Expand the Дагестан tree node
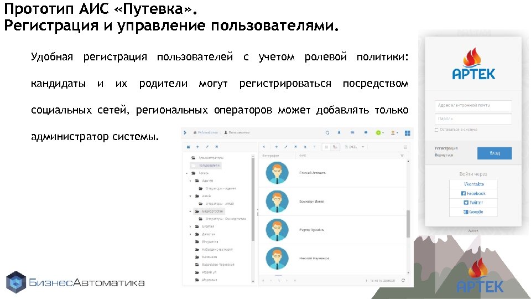The width and height of the screenshot is (531, 299). [x=190, y=234]
